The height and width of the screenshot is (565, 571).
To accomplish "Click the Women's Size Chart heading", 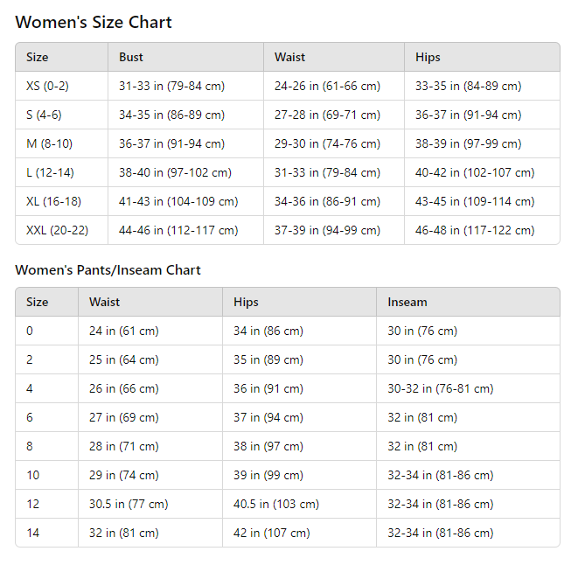I will click(94, 23).
